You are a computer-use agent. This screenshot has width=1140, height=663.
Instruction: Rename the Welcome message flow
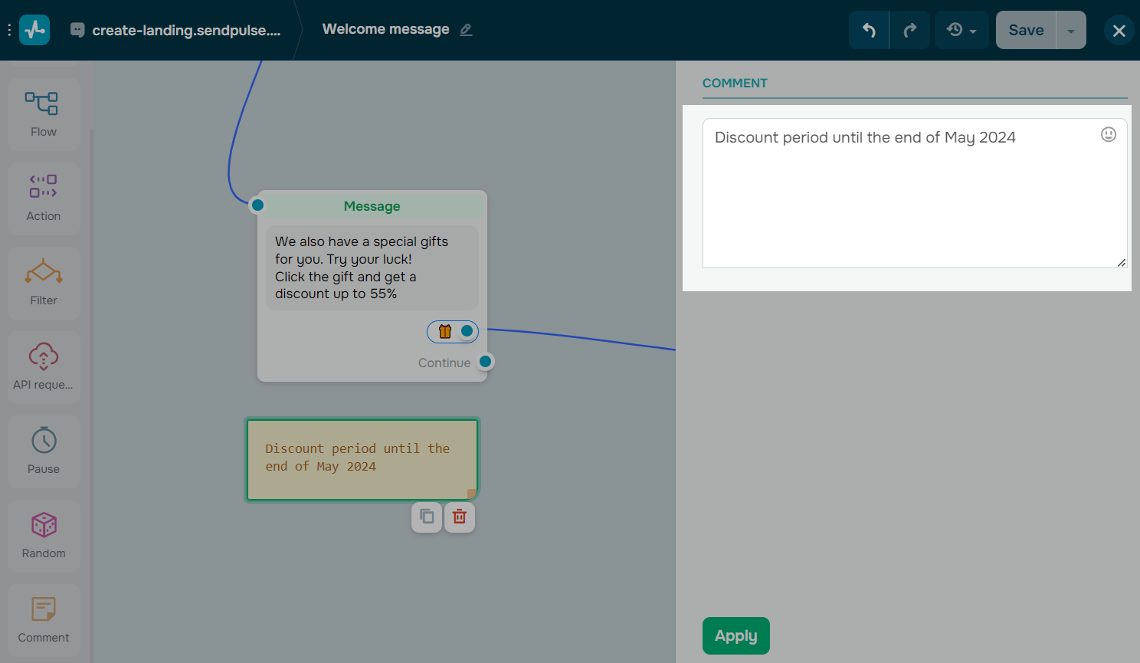pyautogui.click(x=466, y=30)
